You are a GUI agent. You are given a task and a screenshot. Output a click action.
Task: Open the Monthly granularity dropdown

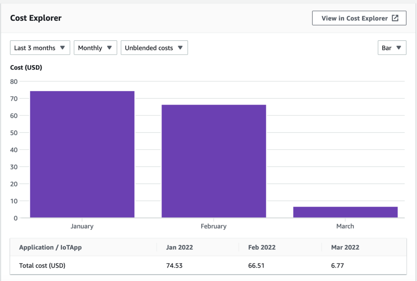point(95,48)
